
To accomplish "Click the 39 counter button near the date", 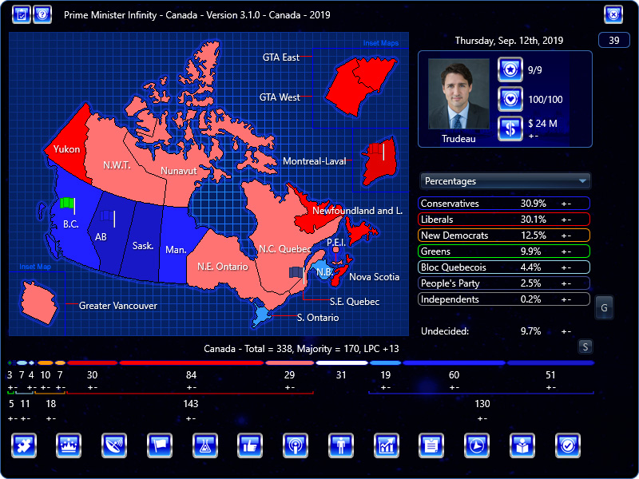I will tap(613, 40).
